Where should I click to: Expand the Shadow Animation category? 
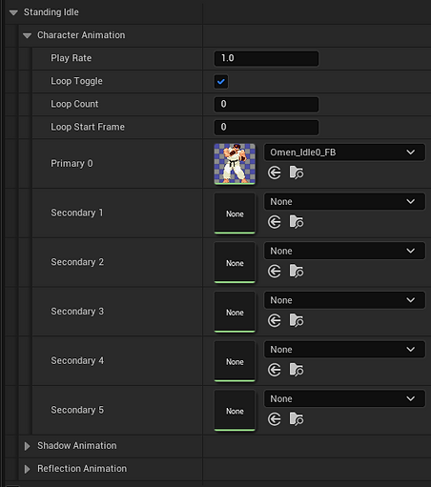pyautogui.click(x=28, y=446)
